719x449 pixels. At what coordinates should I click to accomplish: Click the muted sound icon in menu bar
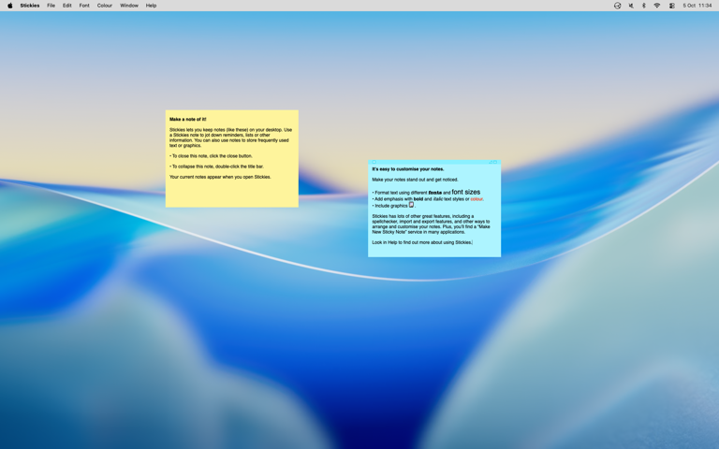(631, 6)
